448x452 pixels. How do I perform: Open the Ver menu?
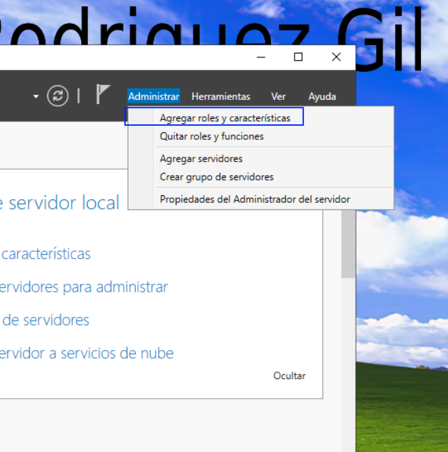(x=278, y=97)
